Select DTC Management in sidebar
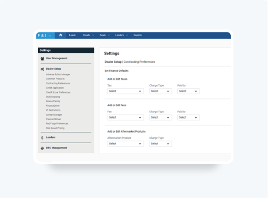The image size is (268, 198). [x=57, y=148]
